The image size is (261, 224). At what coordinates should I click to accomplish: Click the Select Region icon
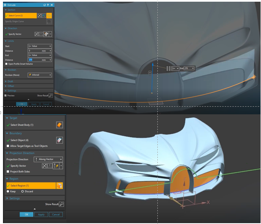[60, 185]
